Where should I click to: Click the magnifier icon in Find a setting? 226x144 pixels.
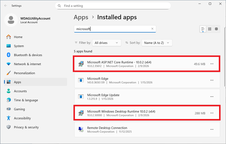pyautogui.click(x=59, y=6)
